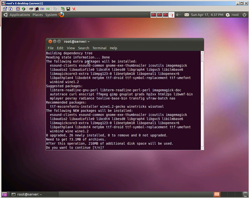Screen dimensions: 249x198
Task: Click the second red error applet
Action: (160, 15)
